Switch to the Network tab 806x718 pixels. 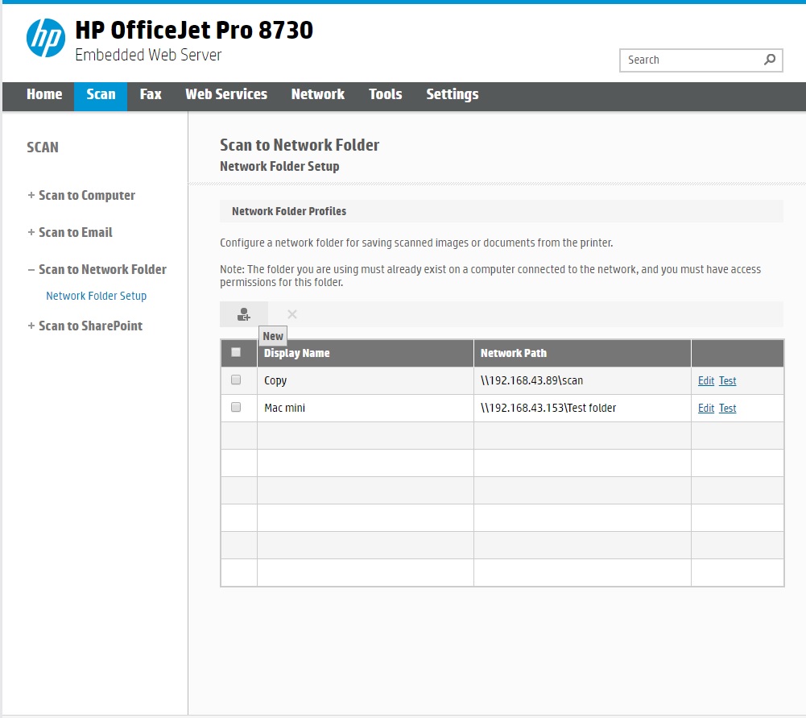click(318, 94)
